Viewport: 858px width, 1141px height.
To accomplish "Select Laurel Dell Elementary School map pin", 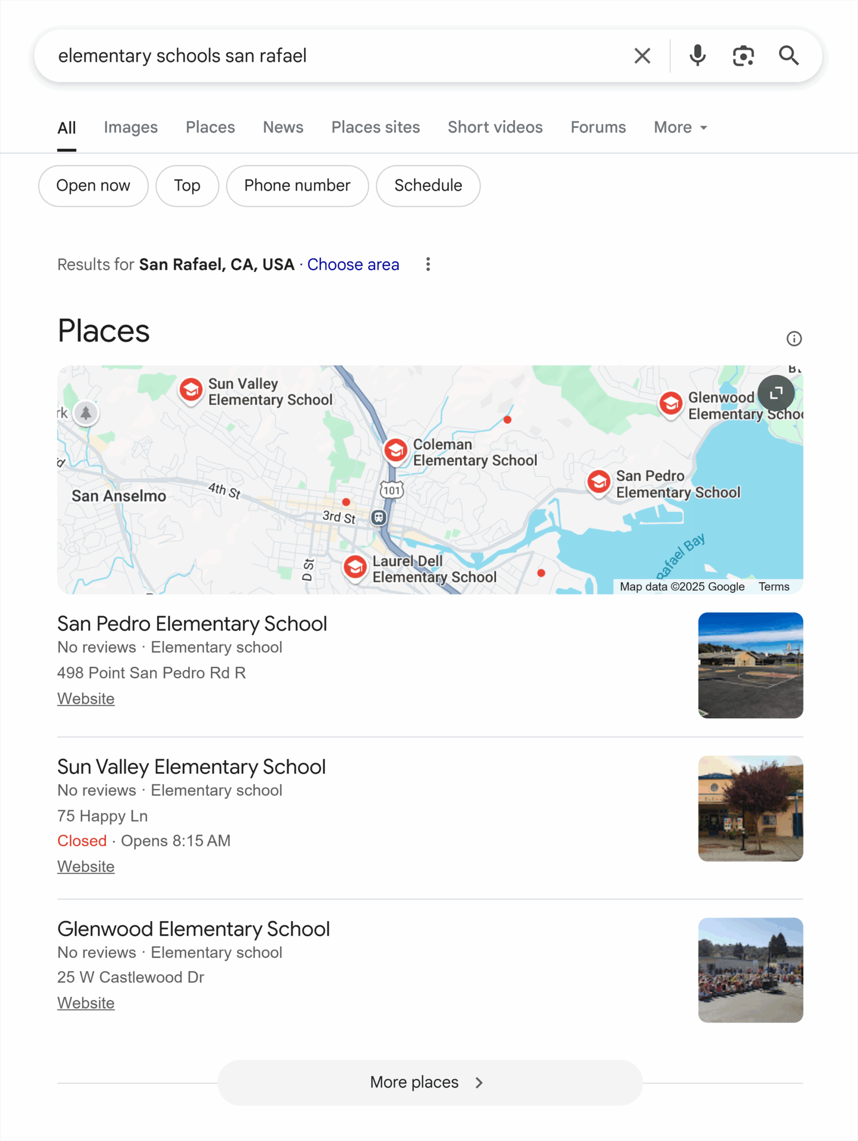I will tap(355, 568).
